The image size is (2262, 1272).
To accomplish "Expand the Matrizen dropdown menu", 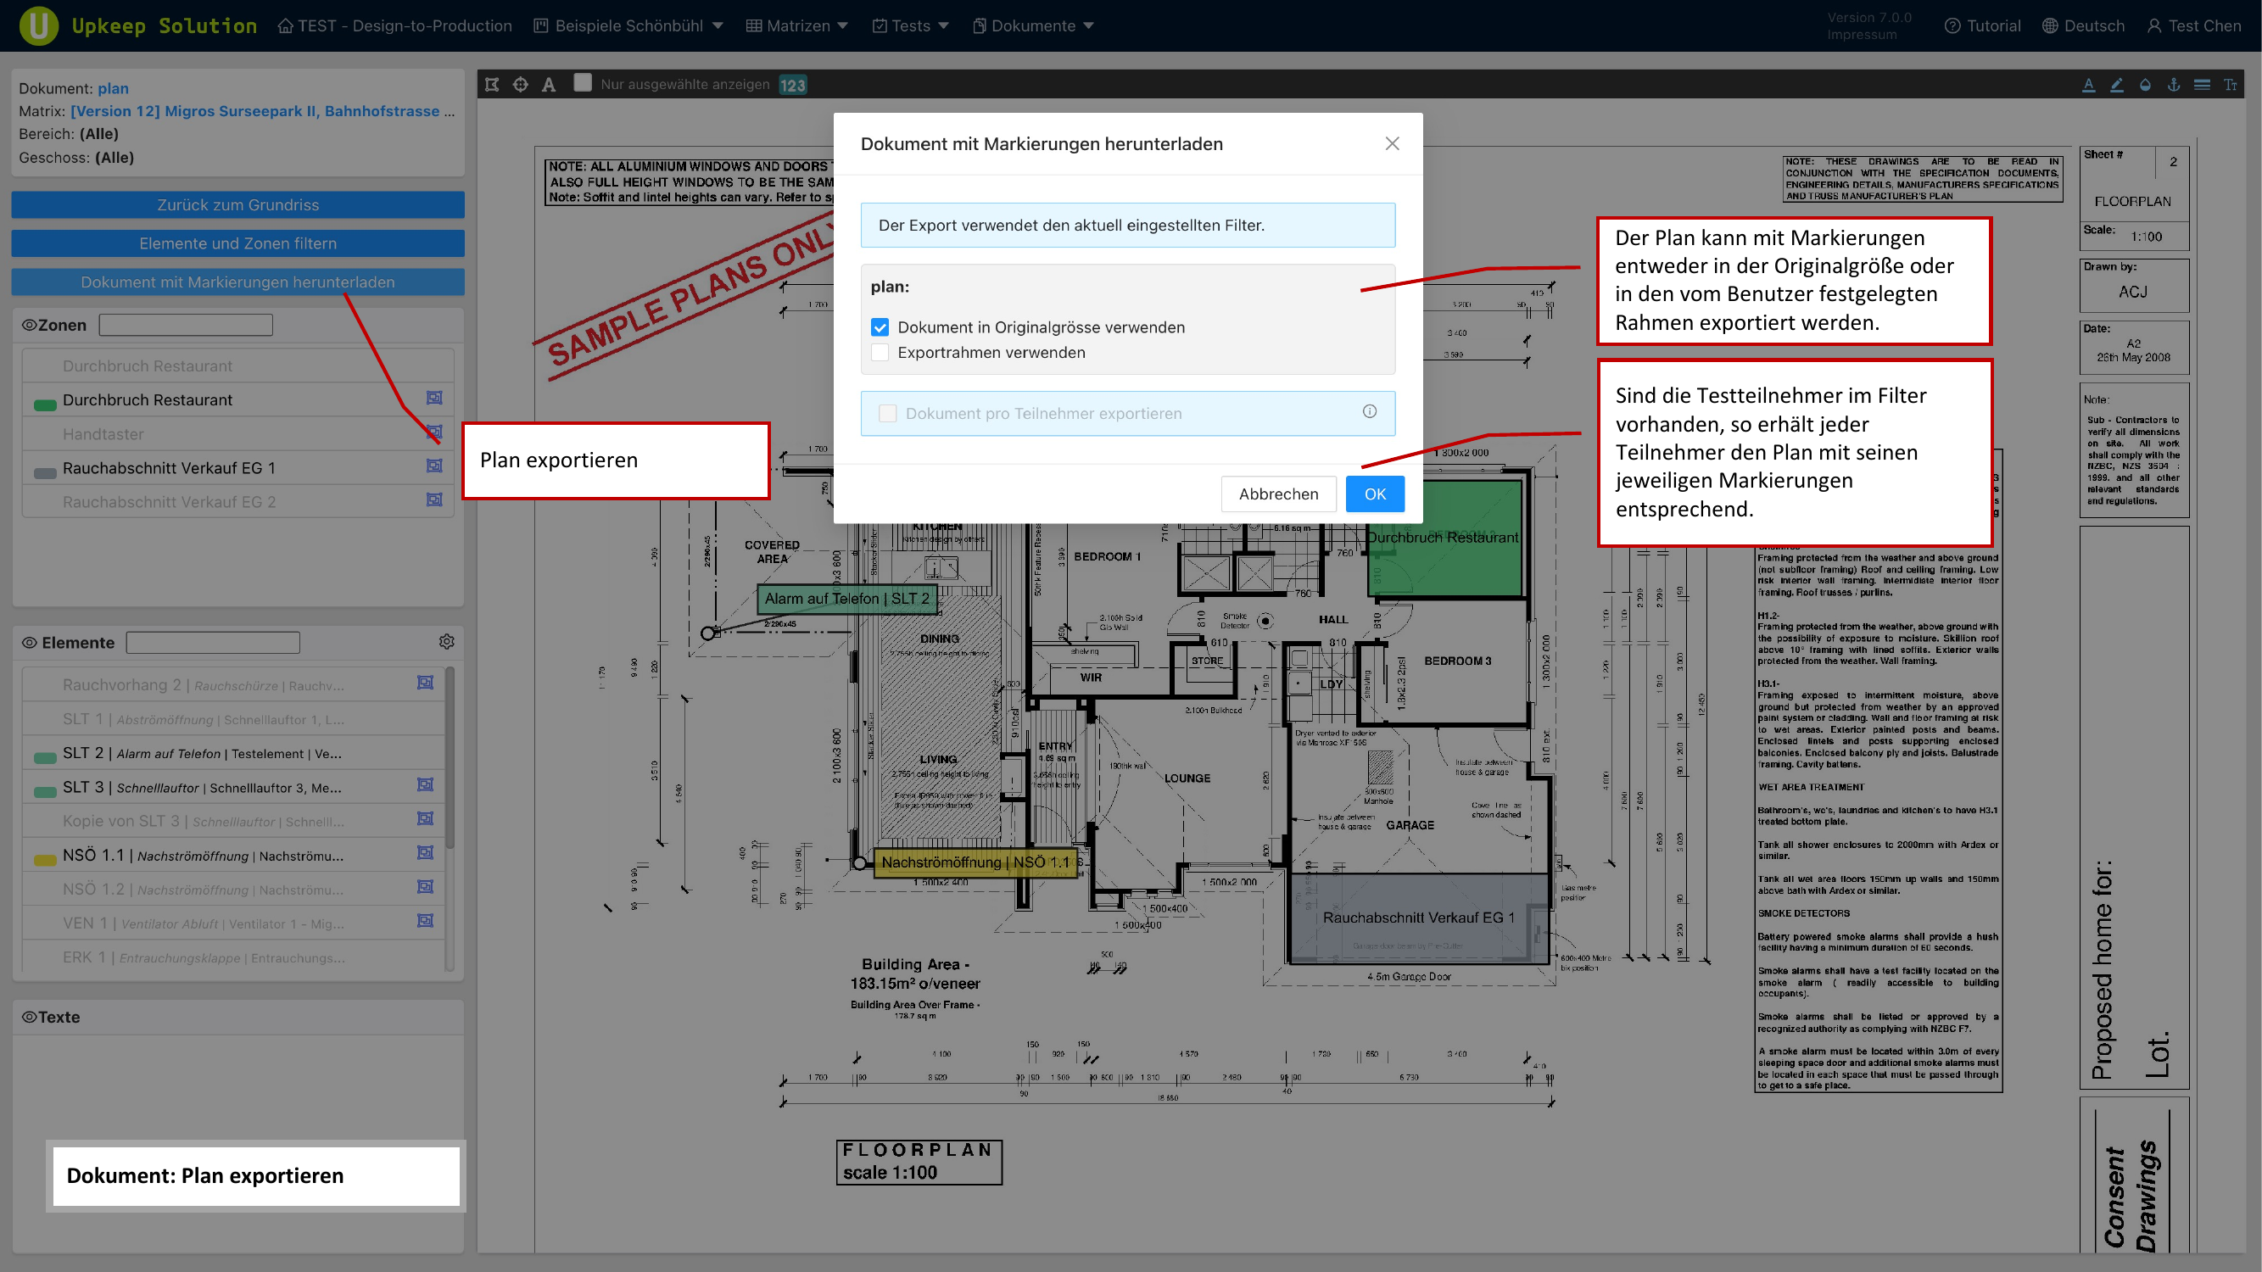I will click(x=797, y=25).
